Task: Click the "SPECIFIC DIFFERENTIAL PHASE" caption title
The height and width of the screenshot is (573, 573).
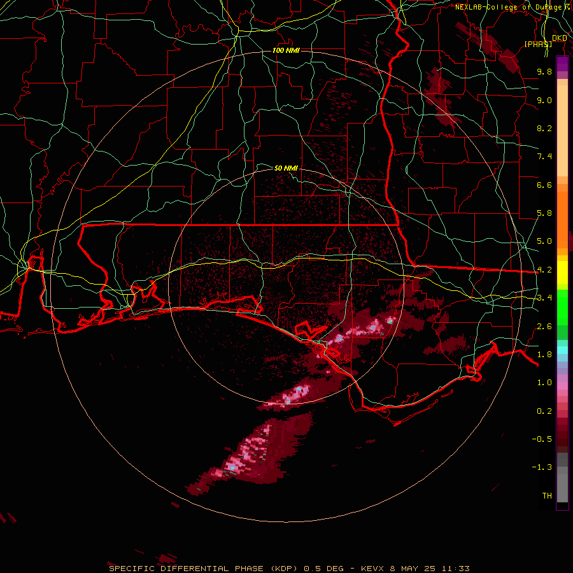Action: 187,569
